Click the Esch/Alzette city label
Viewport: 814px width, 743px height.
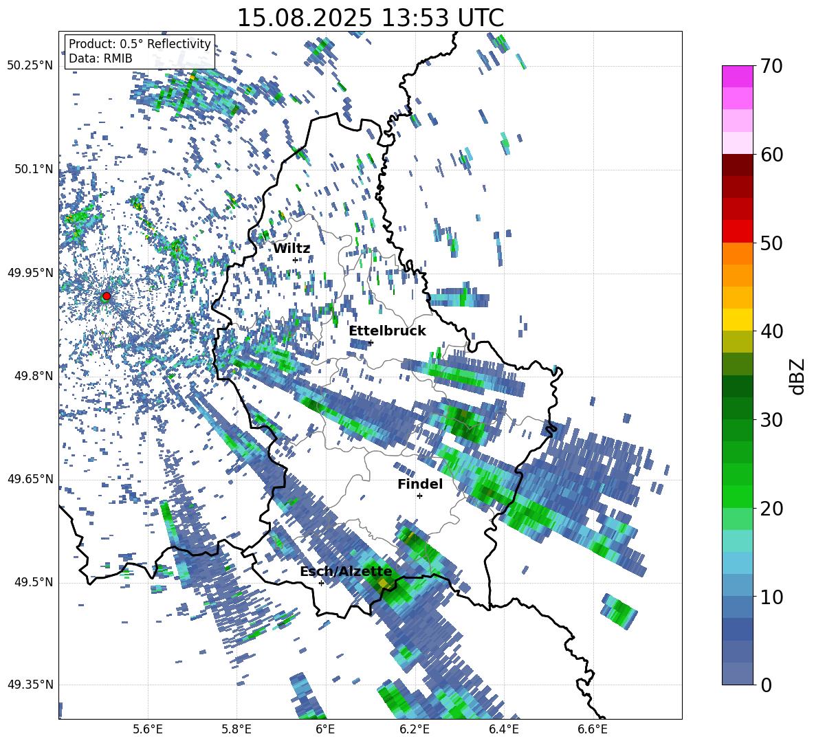346,572
